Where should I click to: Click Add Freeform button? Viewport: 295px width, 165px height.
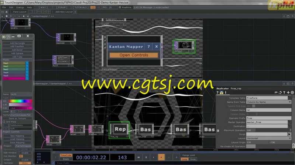click(x=17, y=47)
